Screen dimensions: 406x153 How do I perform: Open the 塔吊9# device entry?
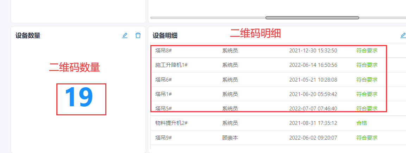[163, 138]
